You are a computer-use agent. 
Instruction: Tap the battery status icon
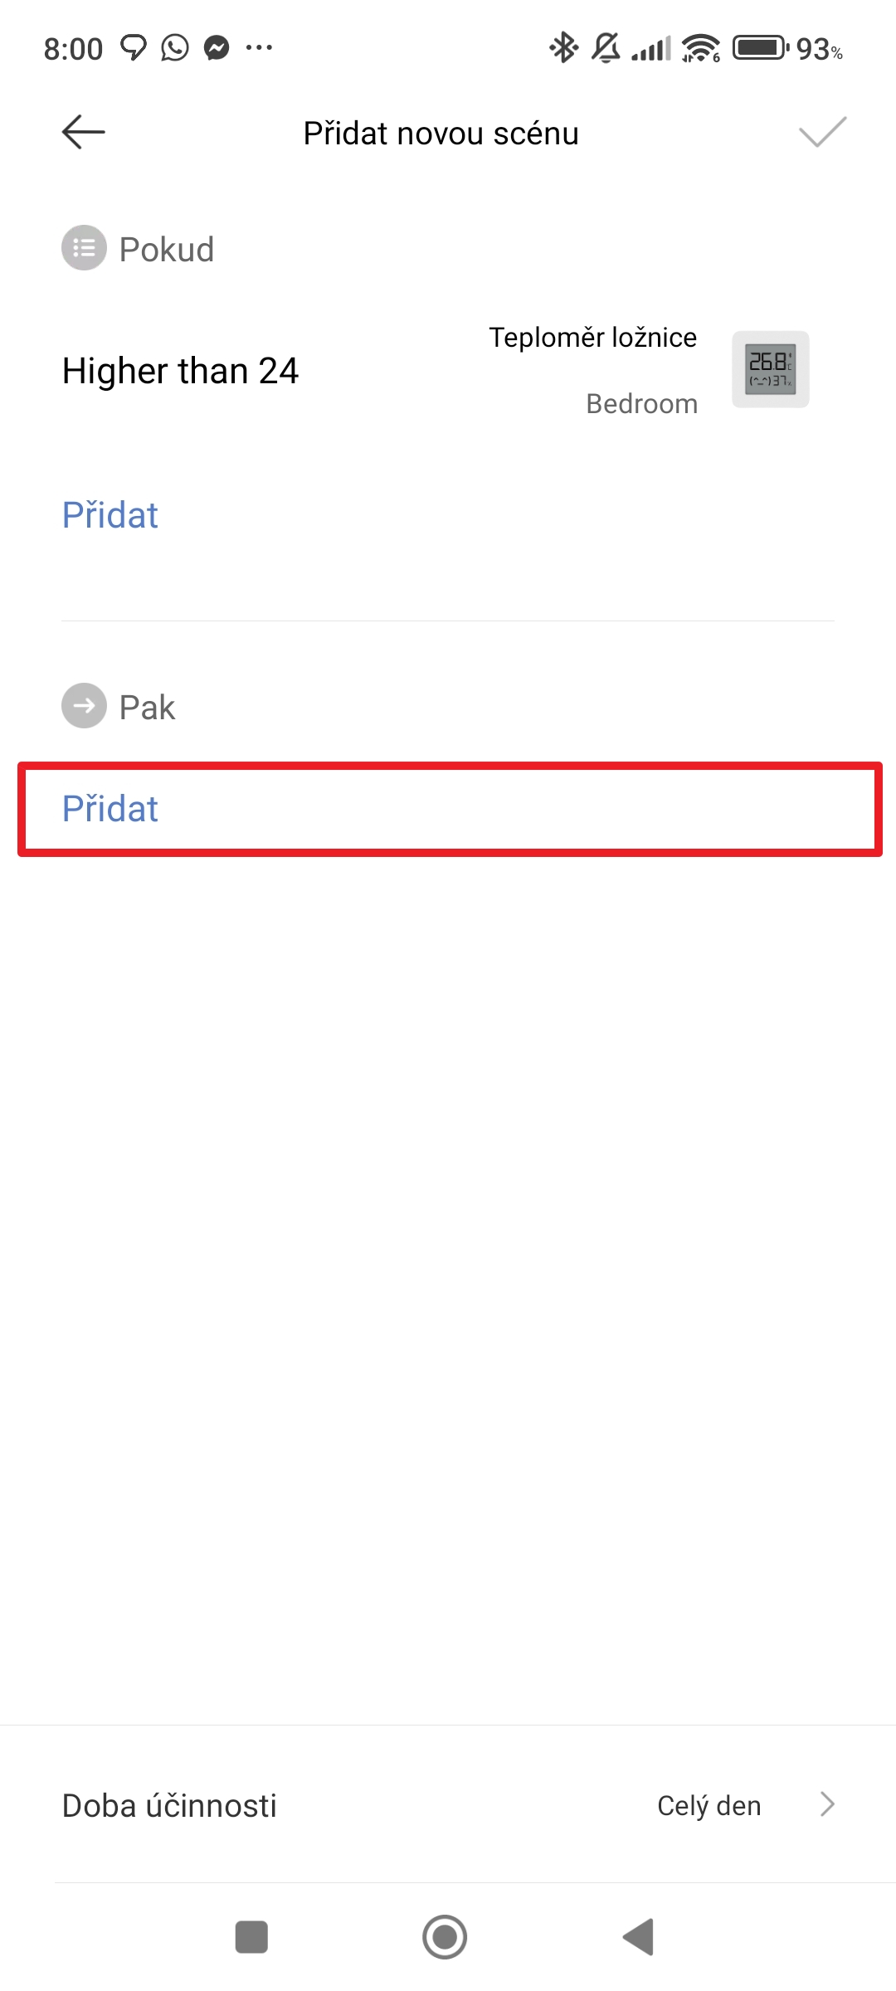pos(760,48)
